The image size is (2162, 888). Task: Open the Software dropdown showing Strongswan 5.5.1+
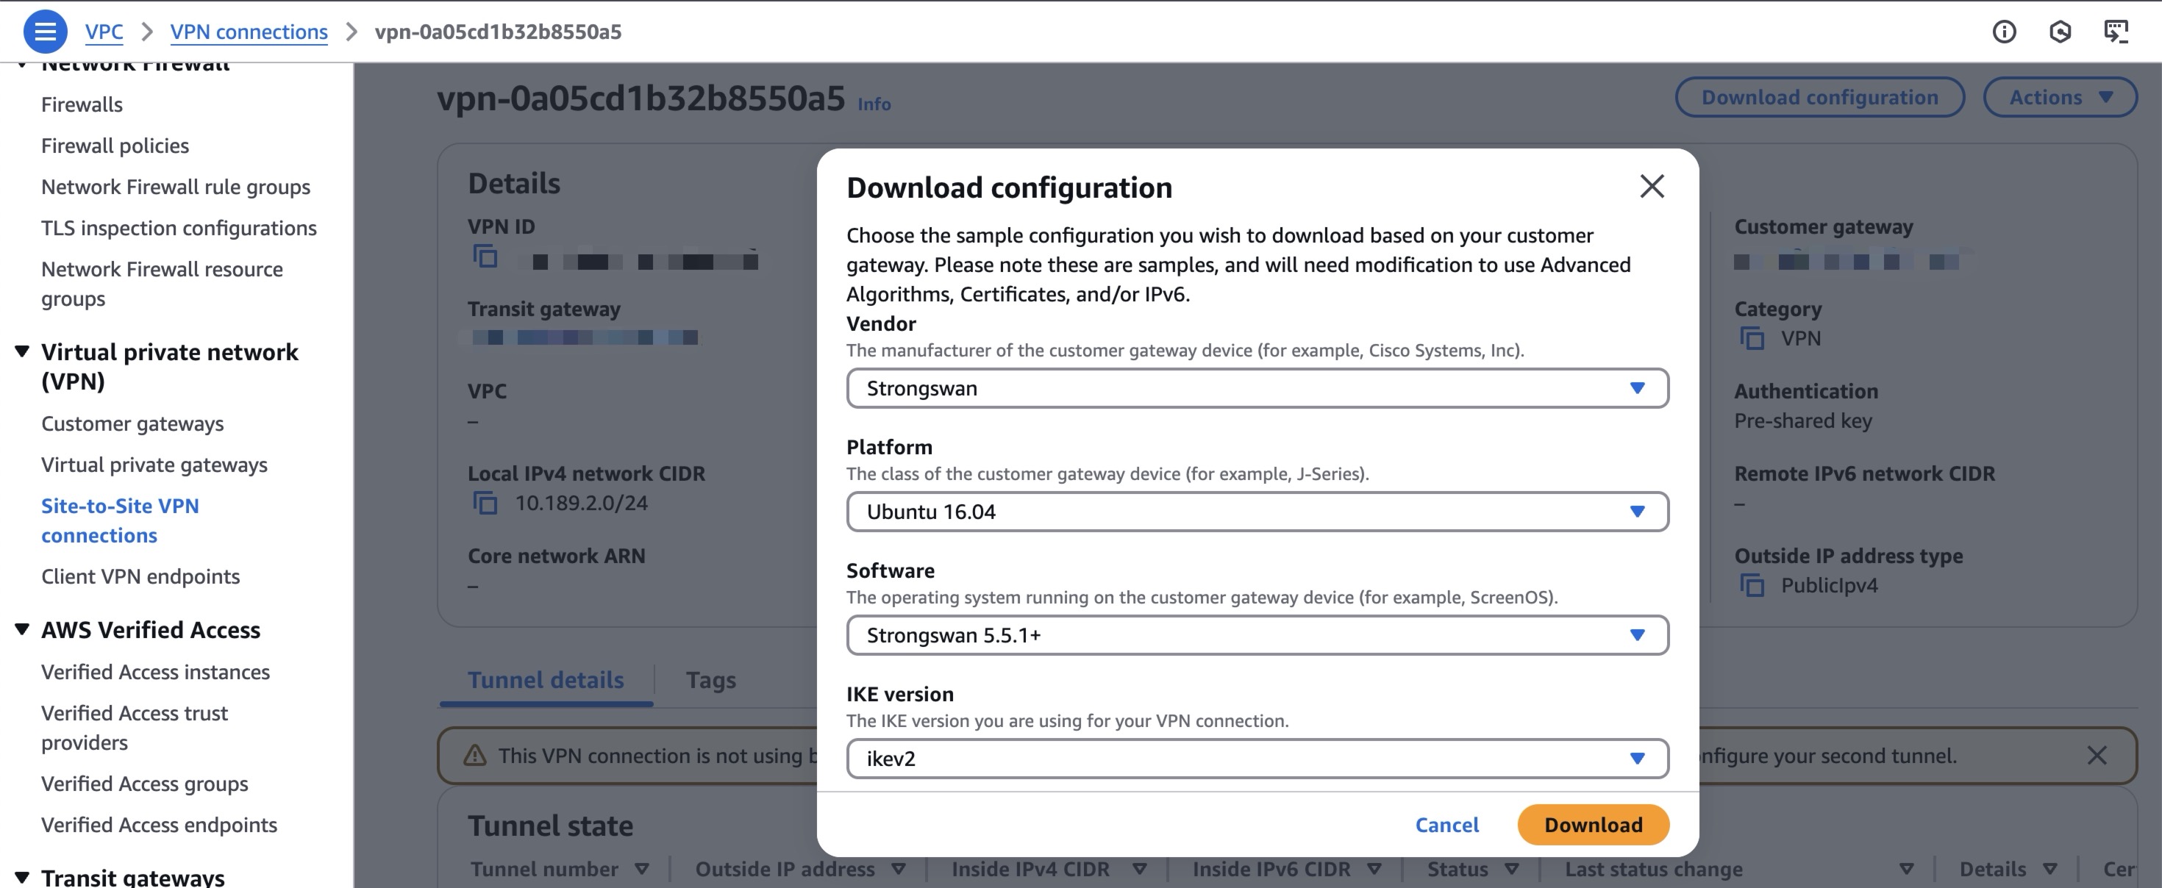(1257, 634)
